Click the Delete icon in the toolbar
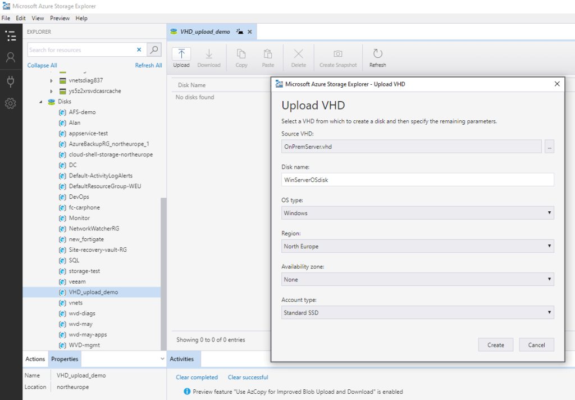This screenshot has height=400, width=575. tap(298, 56)
